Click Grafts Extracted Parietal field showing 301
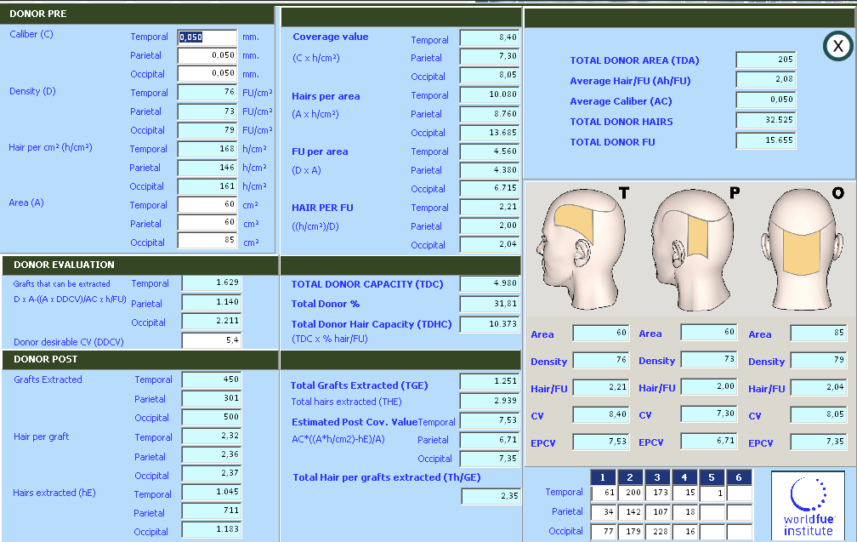 pos(211,399)
